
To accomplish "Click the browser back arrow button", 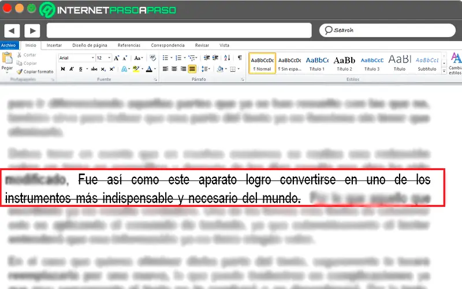I will [12, 30].
